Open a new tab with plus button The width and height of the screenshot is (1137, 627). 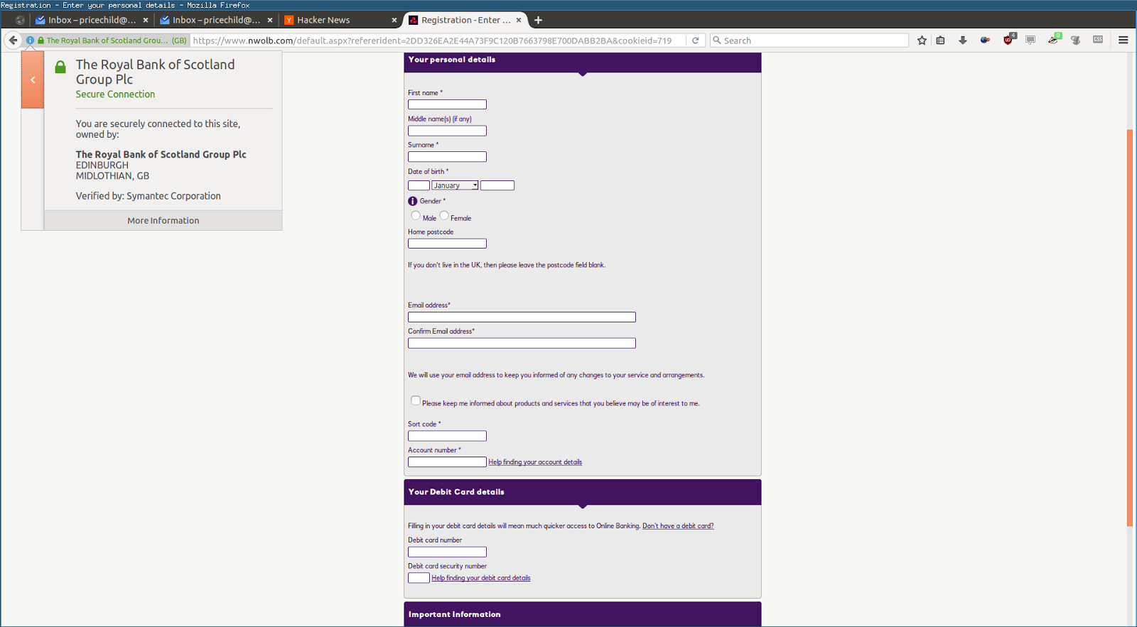coord(538,20)
